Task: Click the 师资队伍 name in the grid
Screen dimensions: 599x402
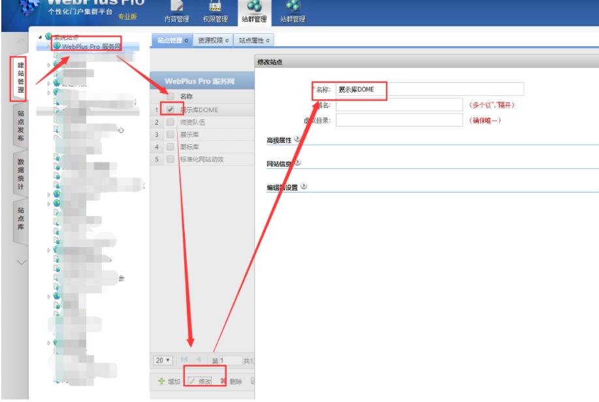Action: point(192,122)
